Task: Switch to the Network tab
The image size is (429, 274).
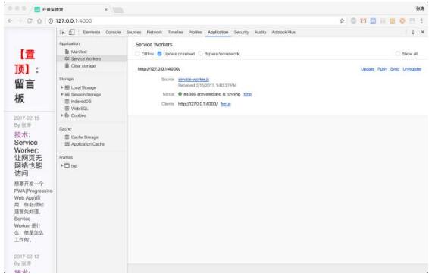Action: point(155,32)
